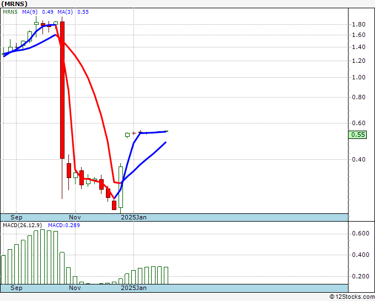375x301 pixels.
Task: Click the 0.80 price axis label
Action: tap(358, 98)
